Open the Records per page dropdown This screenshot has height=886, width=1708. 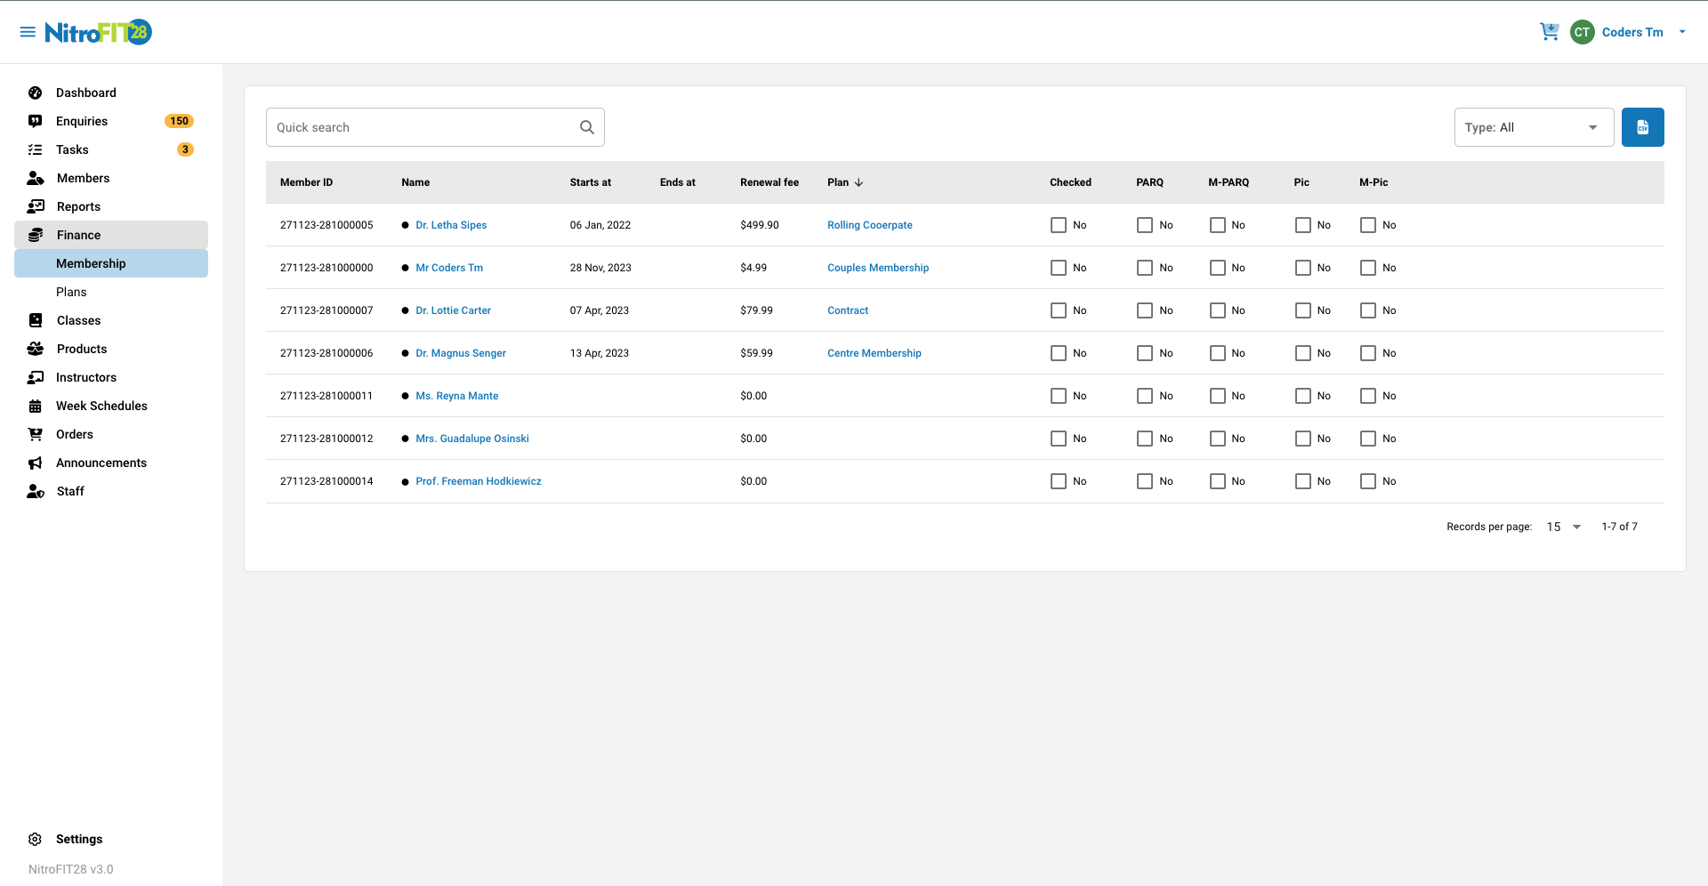[1562, 527]
